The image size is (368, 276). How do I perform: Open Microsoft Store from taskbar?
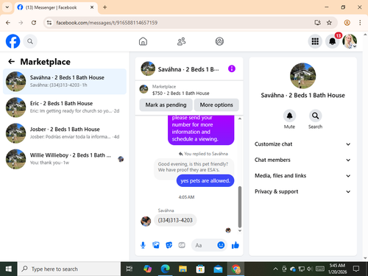point(200,269)
